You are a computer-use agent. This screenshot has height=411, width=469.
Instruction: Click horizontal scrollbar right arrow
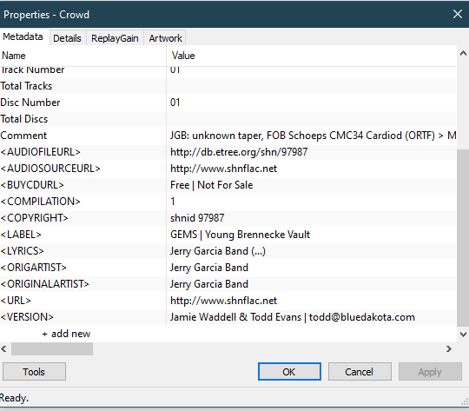tap(449, 348)
